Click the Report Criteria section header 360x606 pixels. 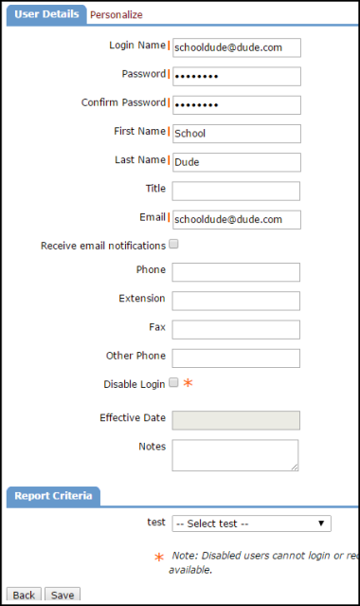tap(53, 496)
